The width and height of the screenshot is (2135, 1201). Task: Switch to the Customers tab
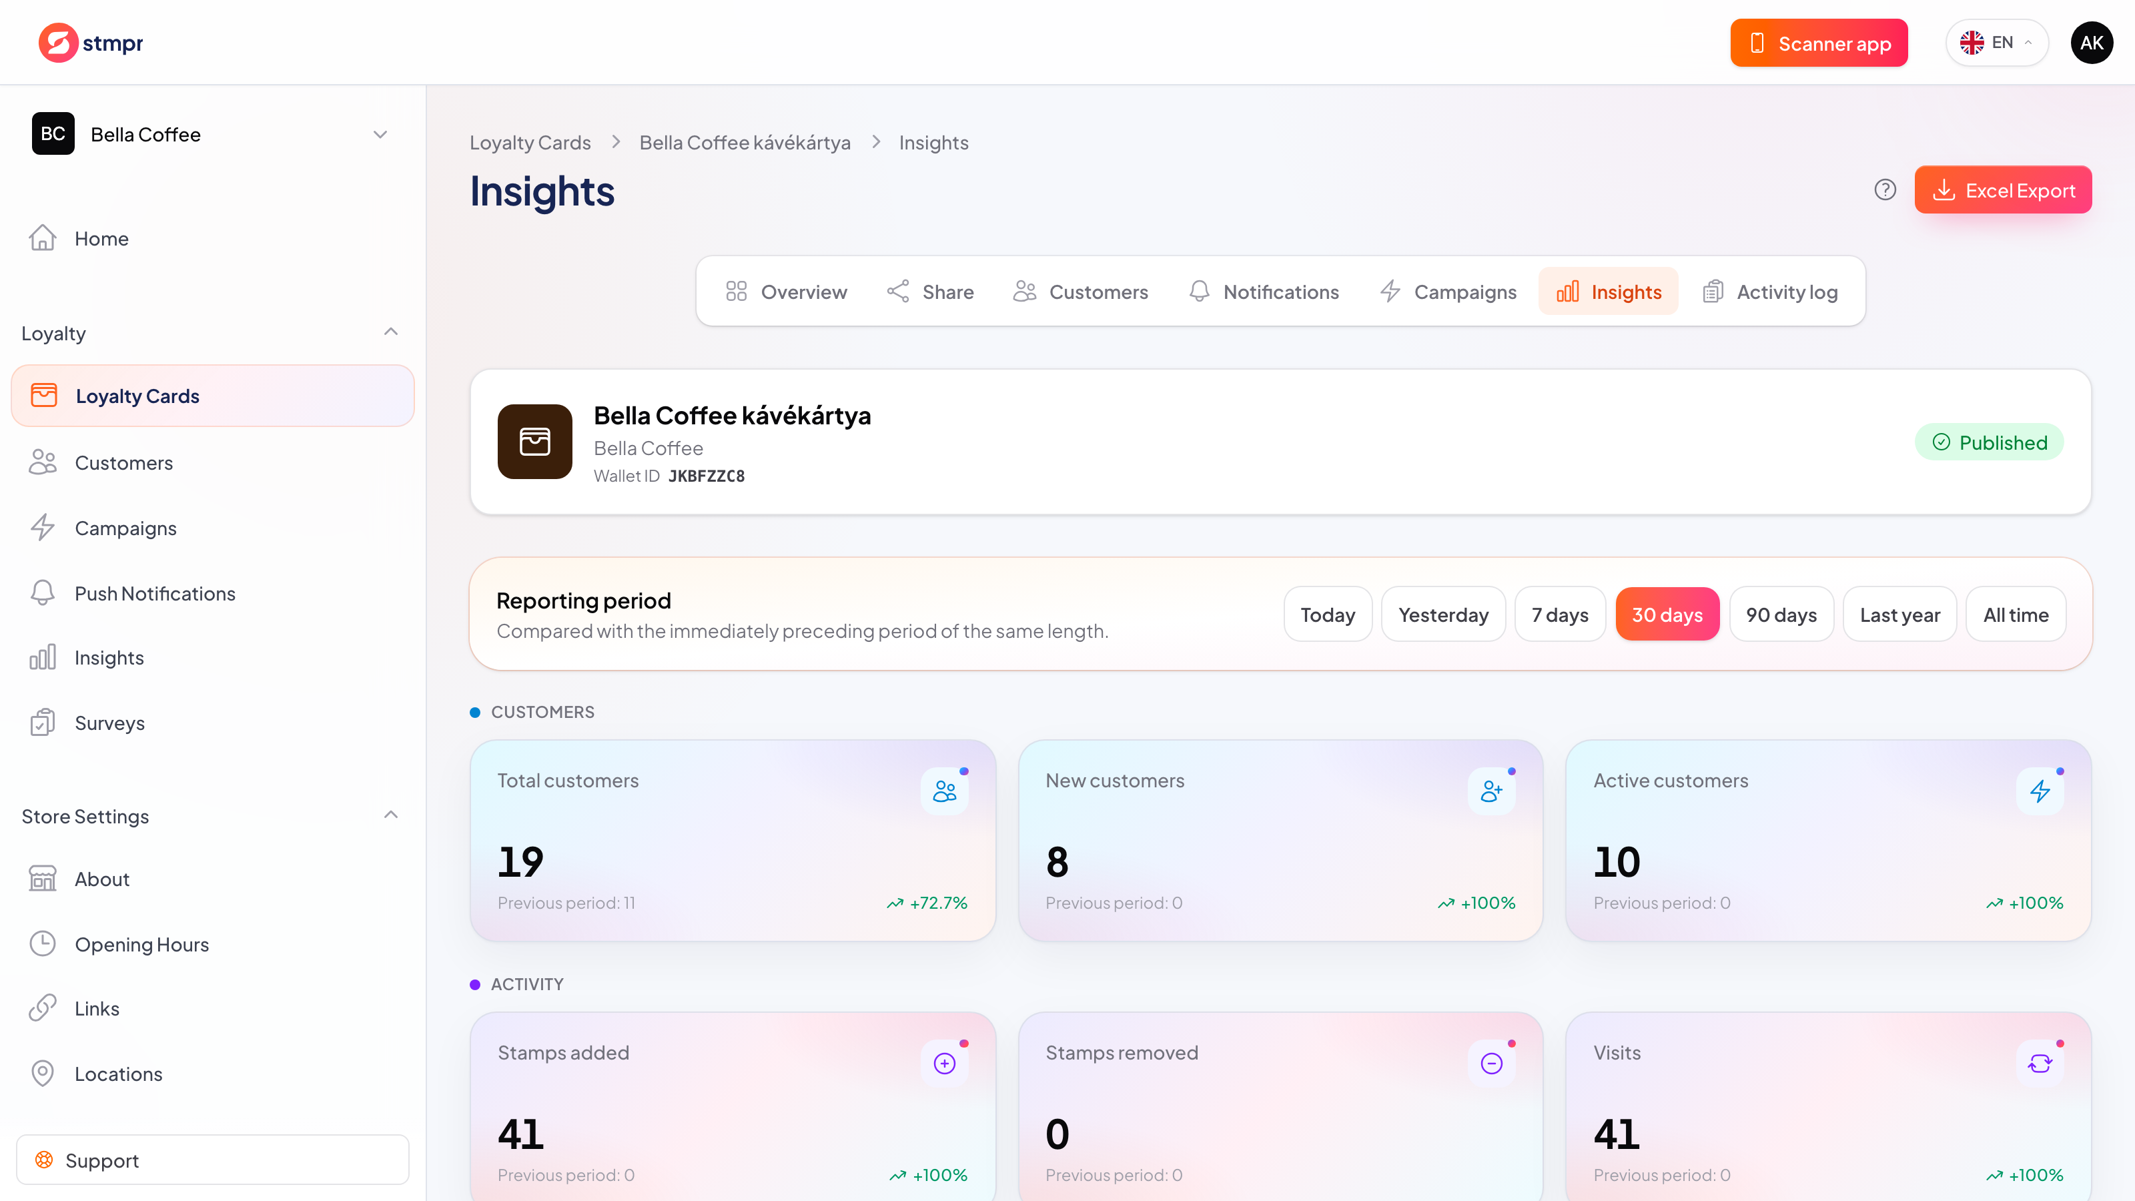point(1080,292)
